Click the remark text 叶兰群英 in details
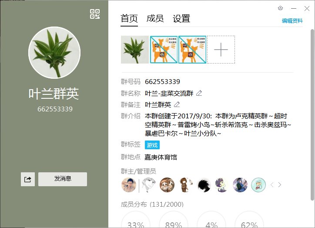Viewport: 315px width, 228px height. (x=158, y=105)
